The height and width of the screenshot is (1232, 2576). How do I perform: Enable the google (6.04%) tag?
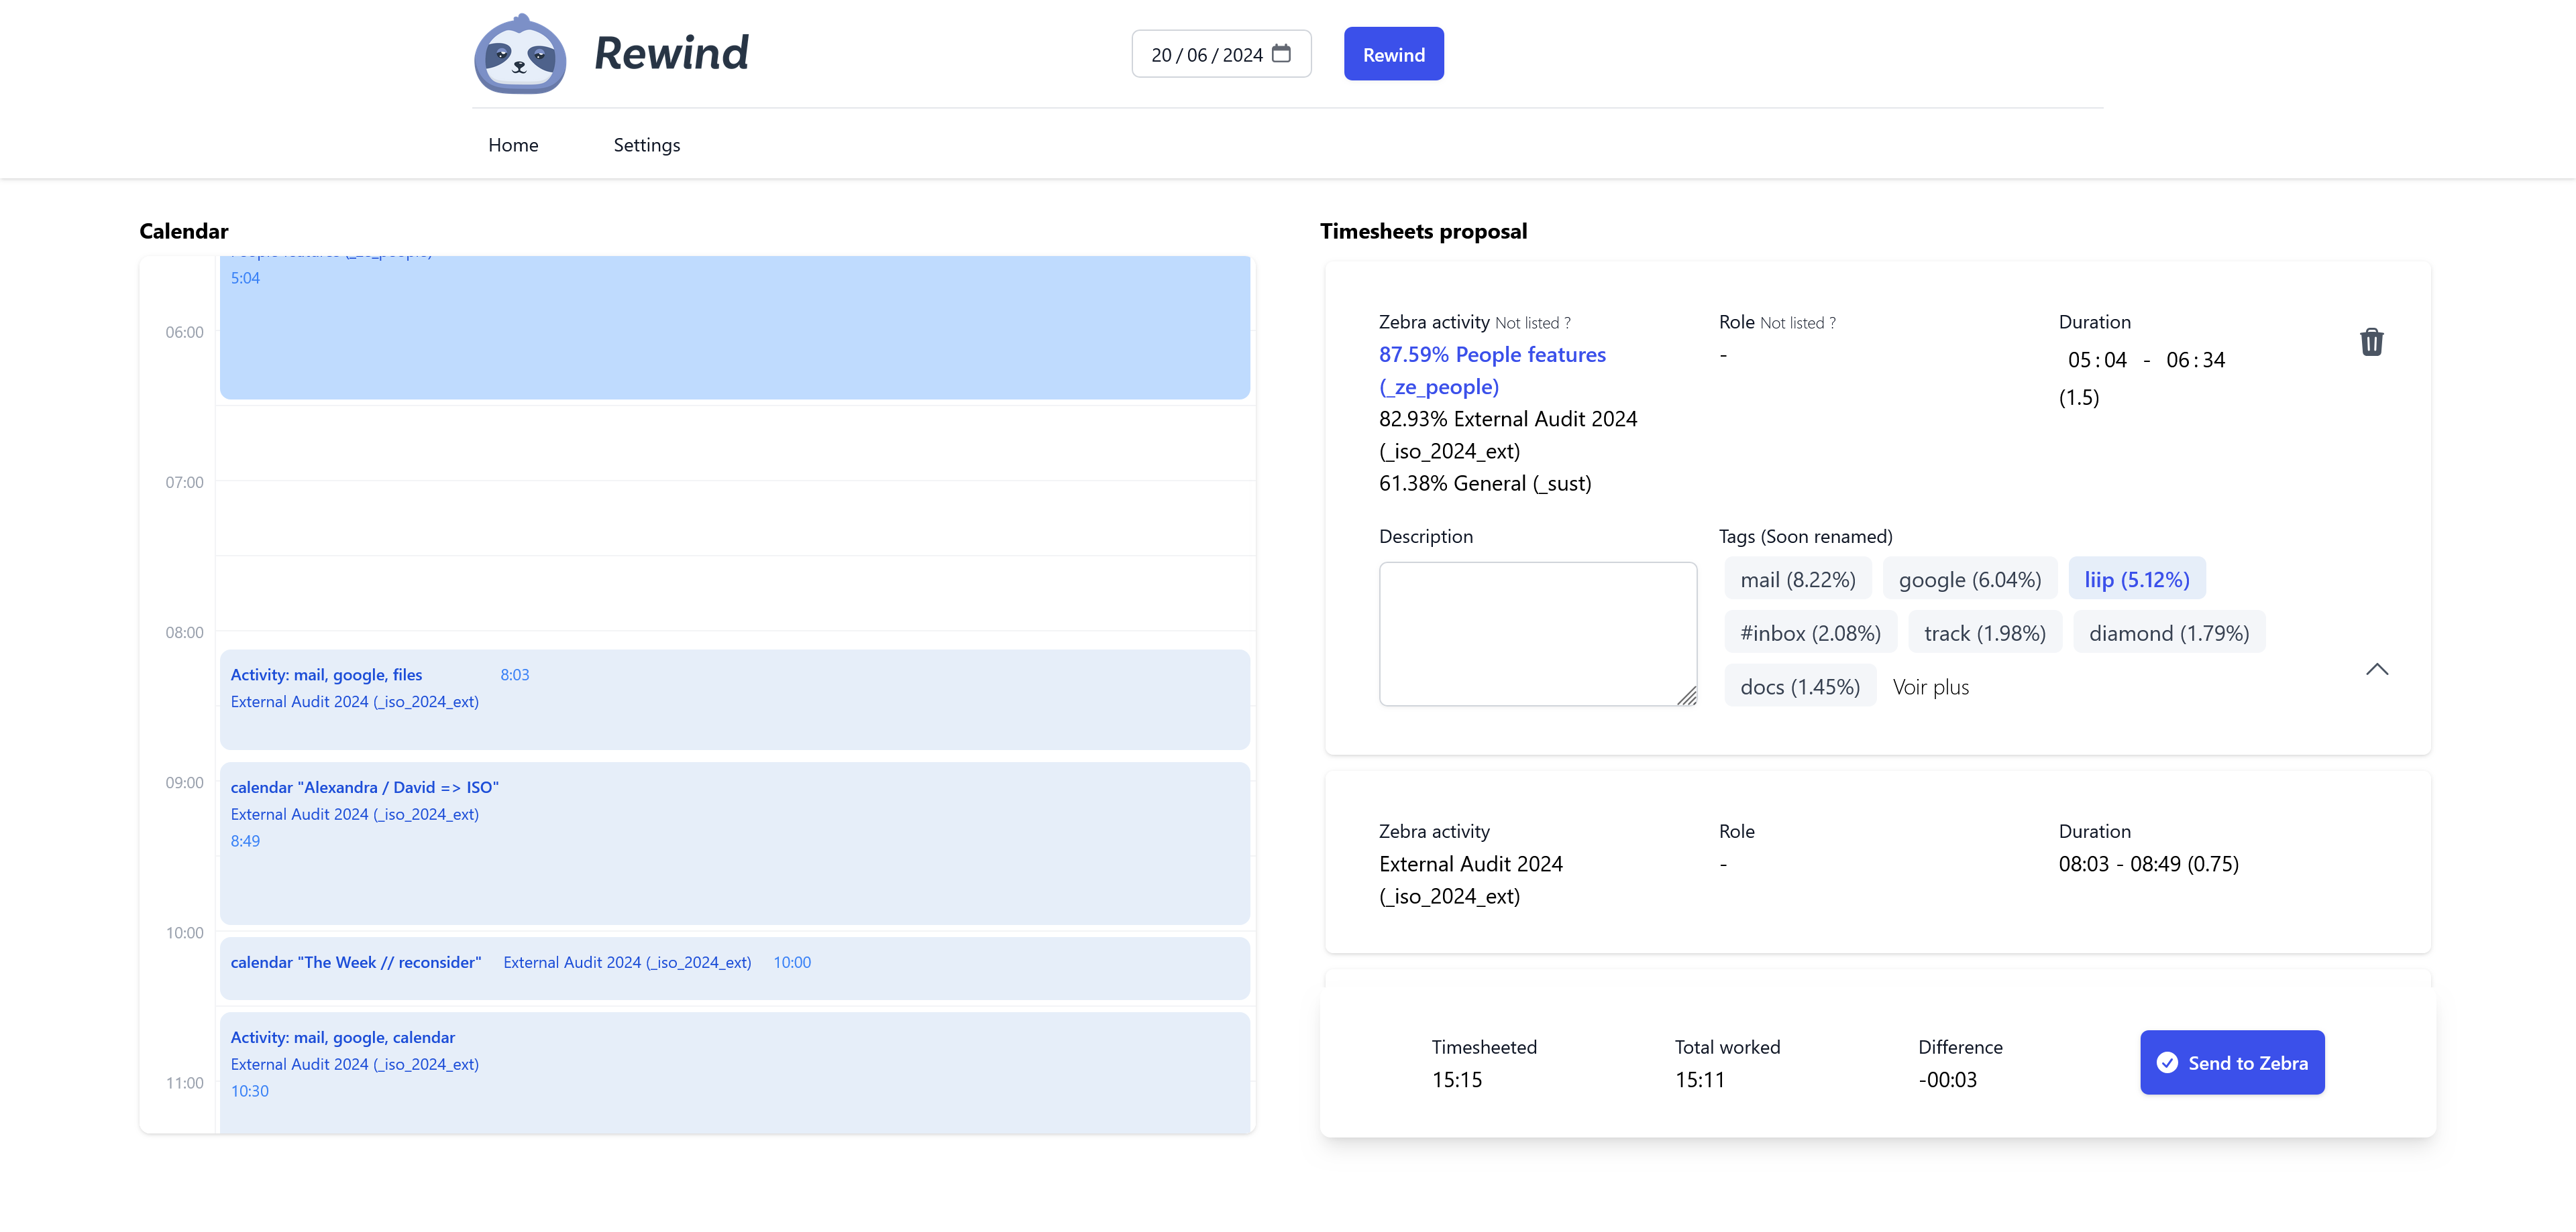(x=1969, y=578)
